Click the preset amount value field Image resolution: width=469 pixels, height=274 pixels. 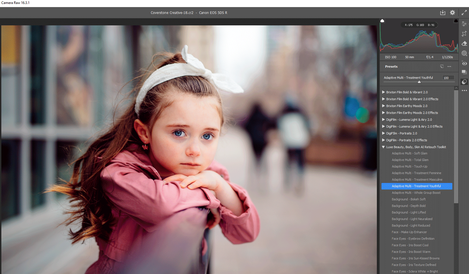pos(448,78)
